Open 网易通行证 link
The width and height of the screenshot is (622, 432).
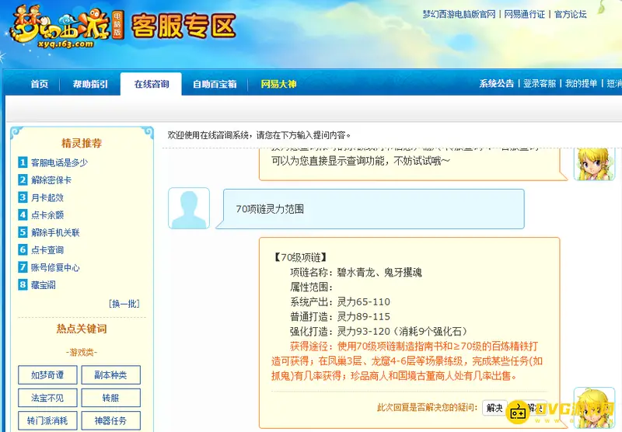524,14
